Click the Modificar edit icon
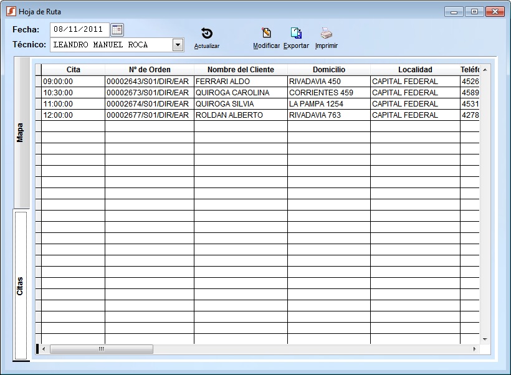Image resolution: width=511 pixels, height=375 pixels. point(266,34)
